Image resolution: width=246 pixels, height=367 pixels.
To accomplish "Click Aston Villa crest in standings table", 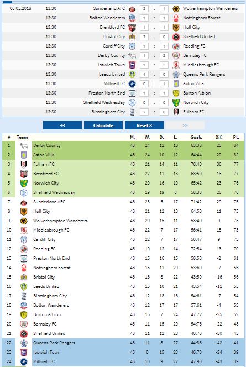I will (x=24, y=155).
